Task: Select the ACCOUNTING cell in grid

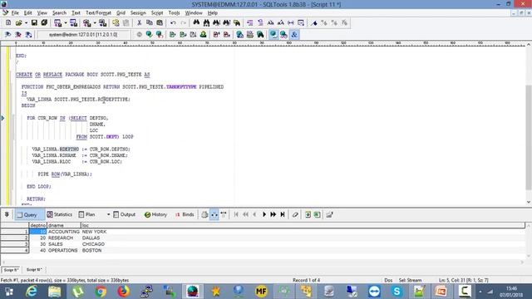Action: click(64, 232)
